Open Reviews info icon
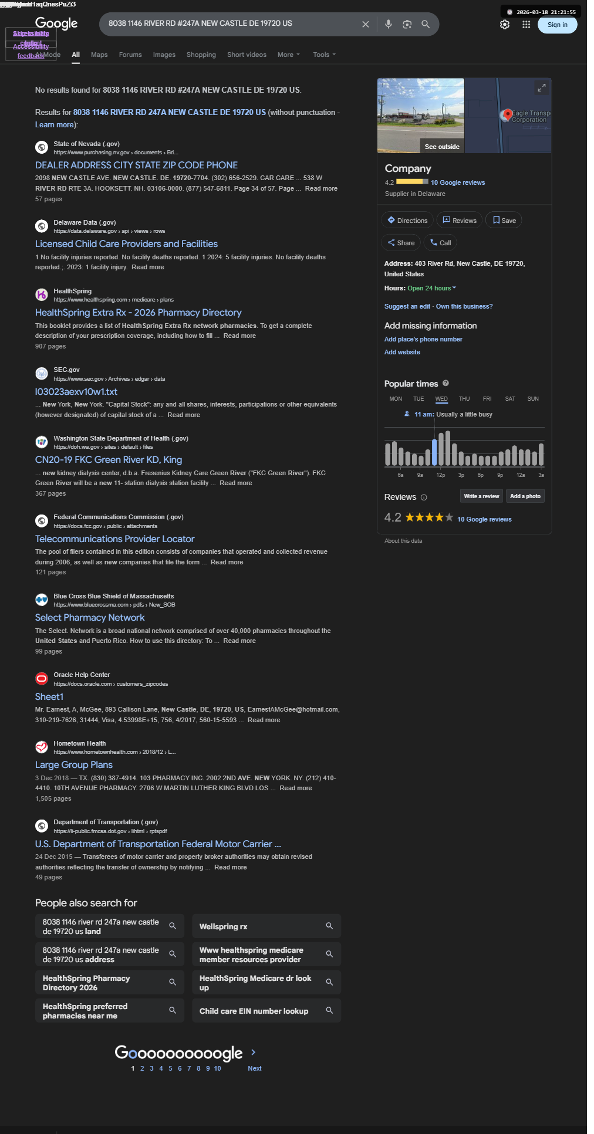This screenshot has width=594, height=1134. pos(424,497)
